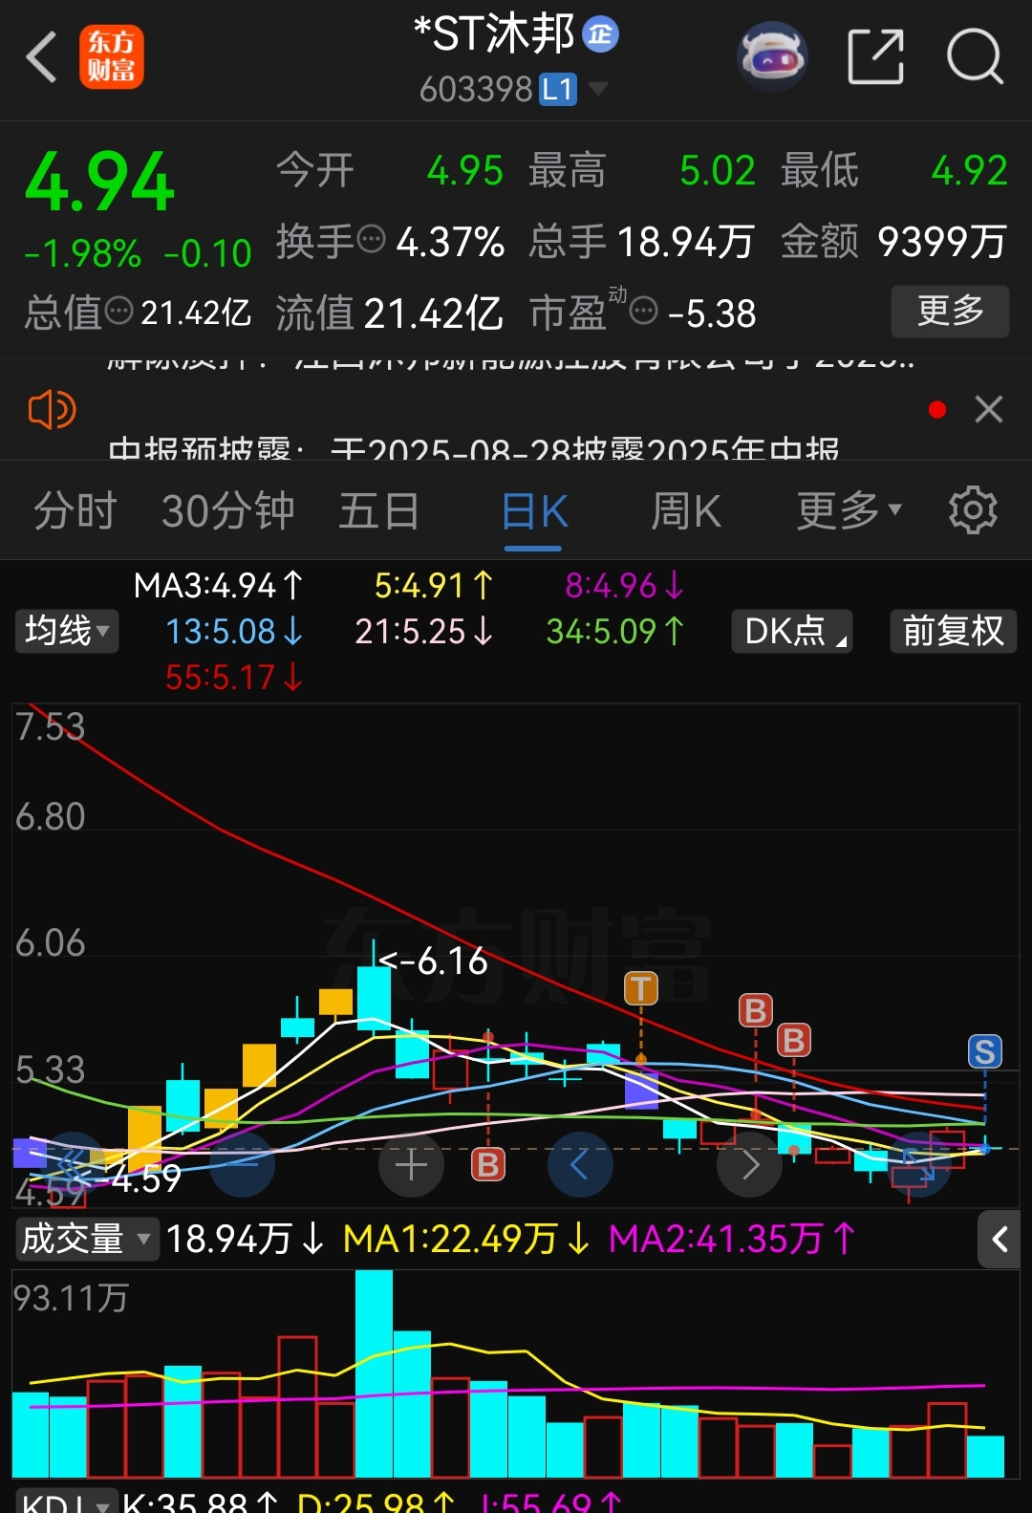
Task: Tap the tallest cyan volume bar
Action: 374,1373
